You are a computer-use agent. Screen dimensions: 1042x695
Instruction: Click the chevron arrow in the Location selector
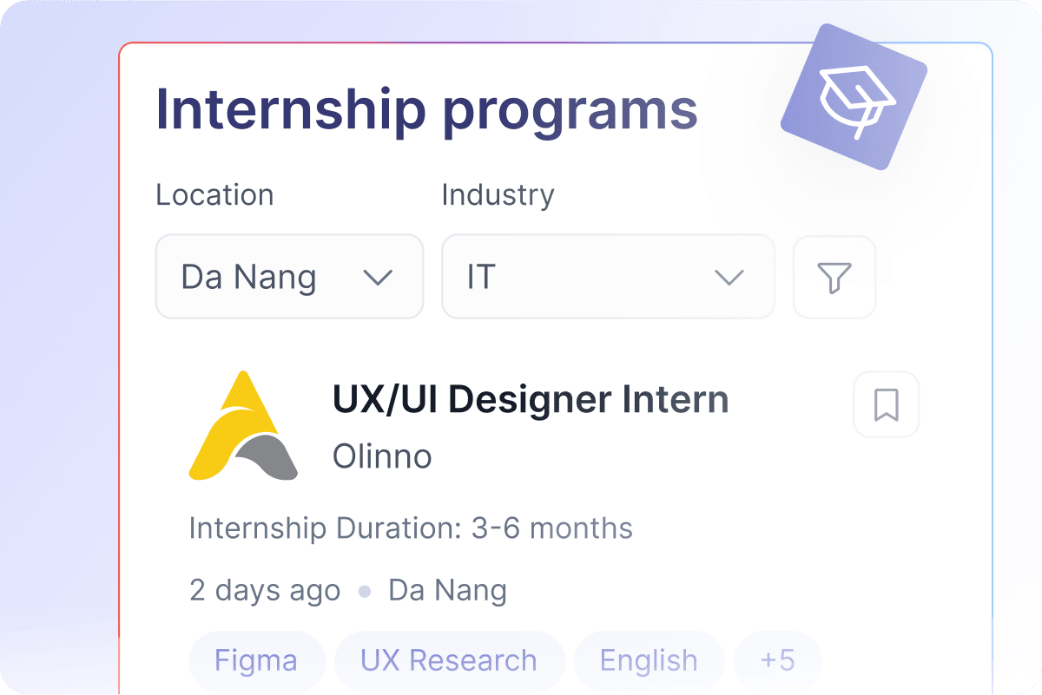(x=379, y=277)
